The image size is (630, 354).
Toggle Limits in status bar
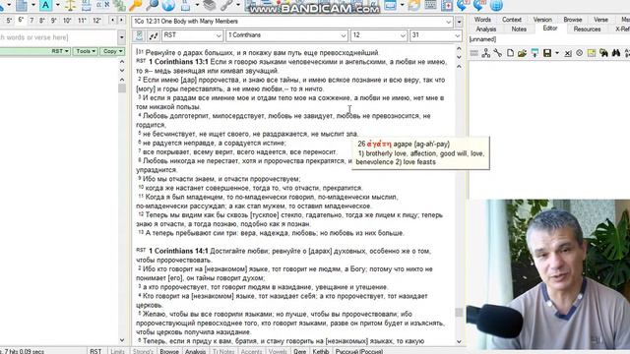click(117, 351)
